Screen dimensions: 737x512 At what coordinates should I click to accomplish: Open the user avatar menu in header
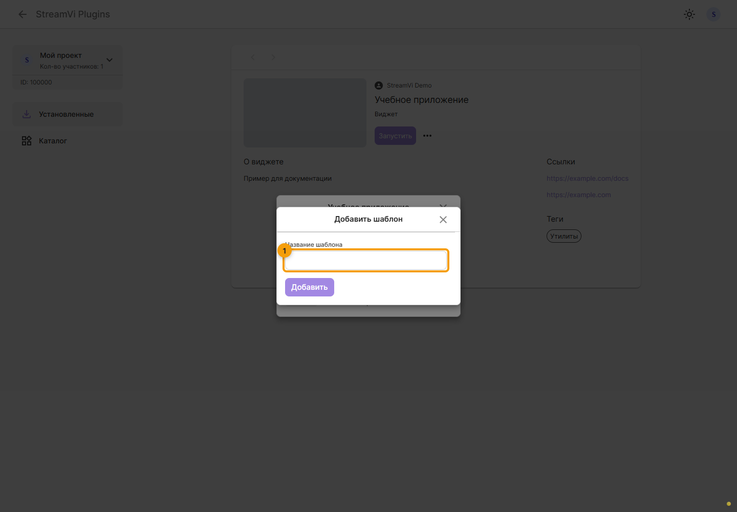click(x=713, y=14)
